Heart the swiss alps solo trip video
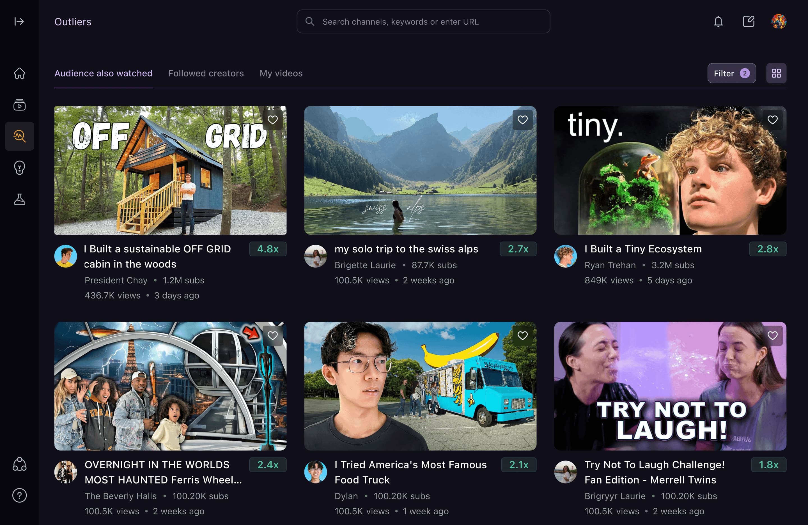This screenshot has height=525, width=808. coord(522,120)
